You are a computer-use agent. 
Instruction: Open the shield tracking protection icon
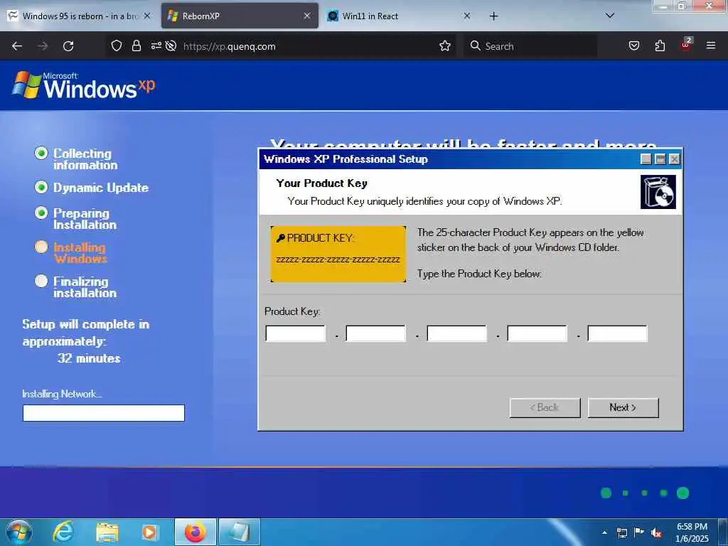coord(117,45)
